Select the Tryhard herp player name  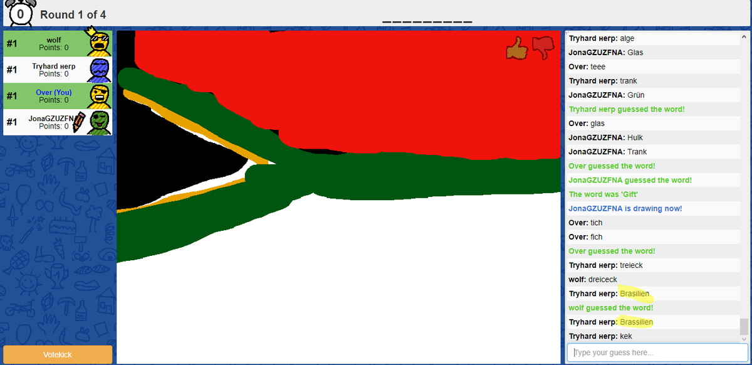pyautogui.click(x=54, y=66)
